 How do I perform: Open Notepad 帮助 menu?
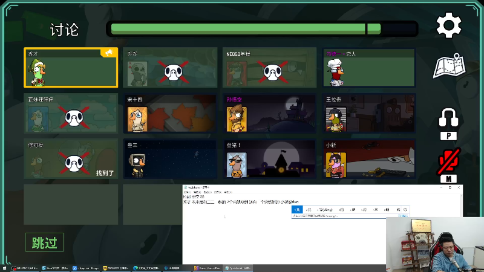228,192
